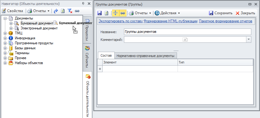This screenshot has width=260, height=118.
Task: Click the Название input field
Action: pos(187,32)
